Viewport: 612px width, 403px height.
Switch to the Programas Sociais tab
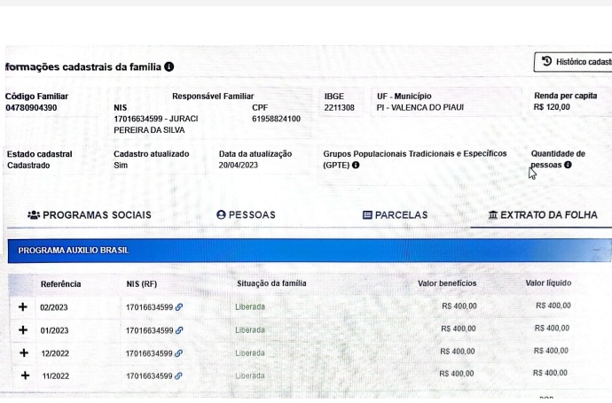[90, 214]
